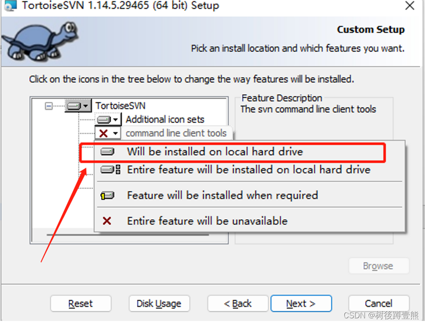
Task: Collapse the TortoiseSVN tree node
Action: pos(49,106)
